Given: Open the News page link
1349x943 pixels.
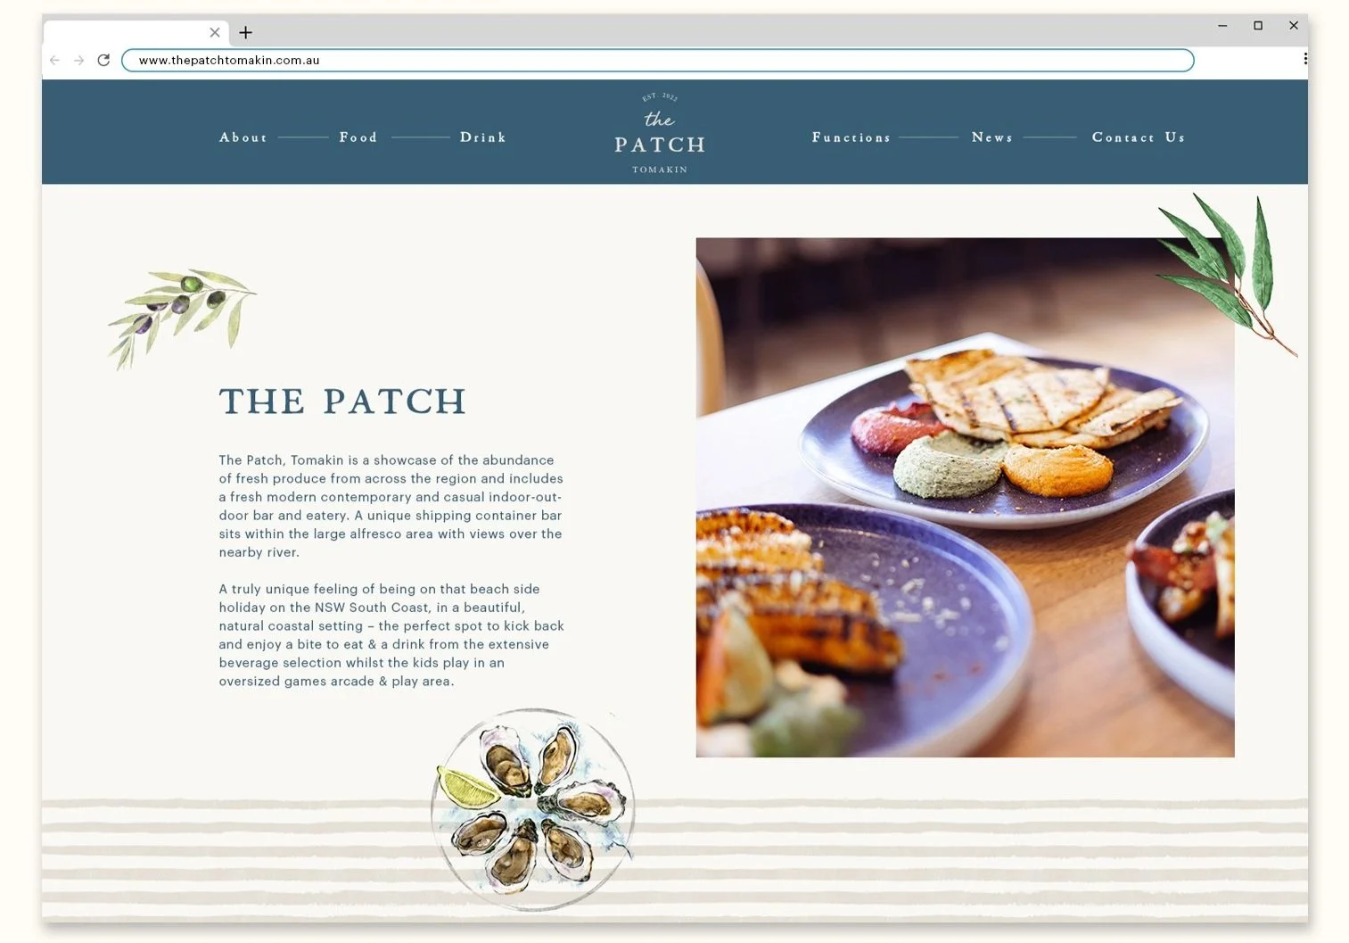Looking at the screenshot, I should [992, 137].
